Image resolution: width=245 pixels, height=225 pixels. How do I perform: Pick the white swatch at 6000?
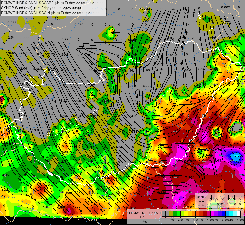click(x=238, y=214)
